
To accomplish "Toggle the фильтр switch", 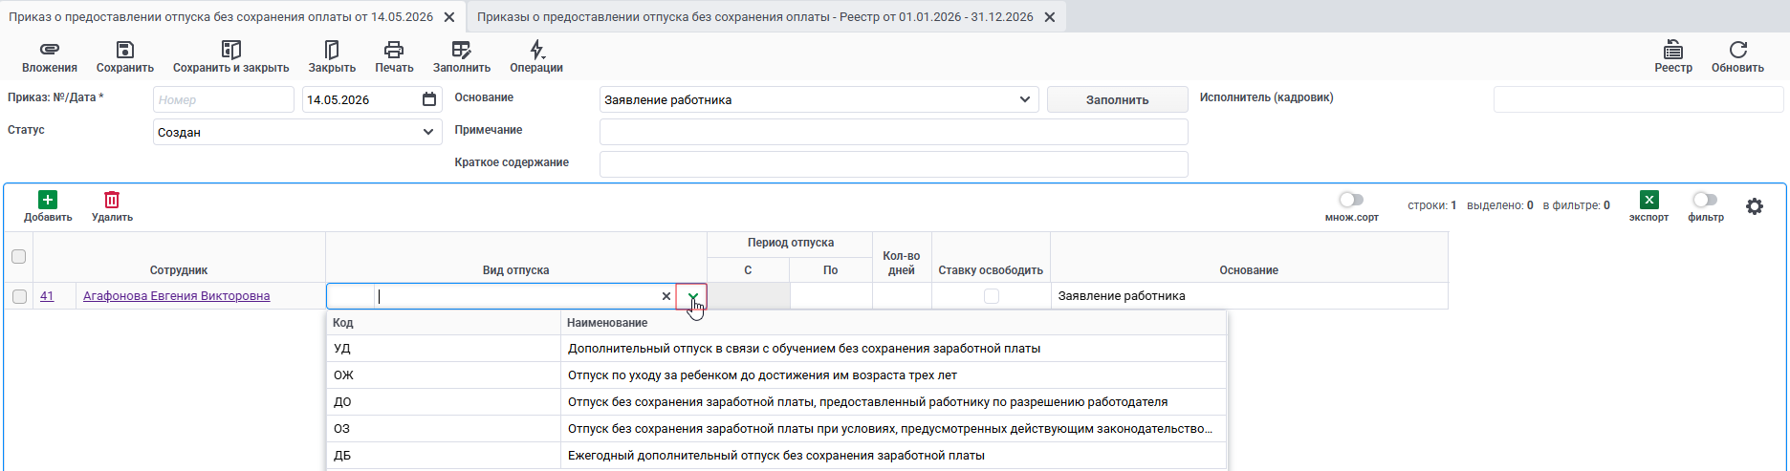I will (x=1705, y=200).
